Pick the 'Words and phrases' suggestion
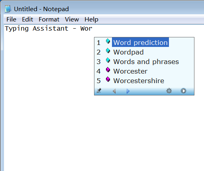Screen dimensions: 204x171 pyautogui.click(x=146, y=62)
